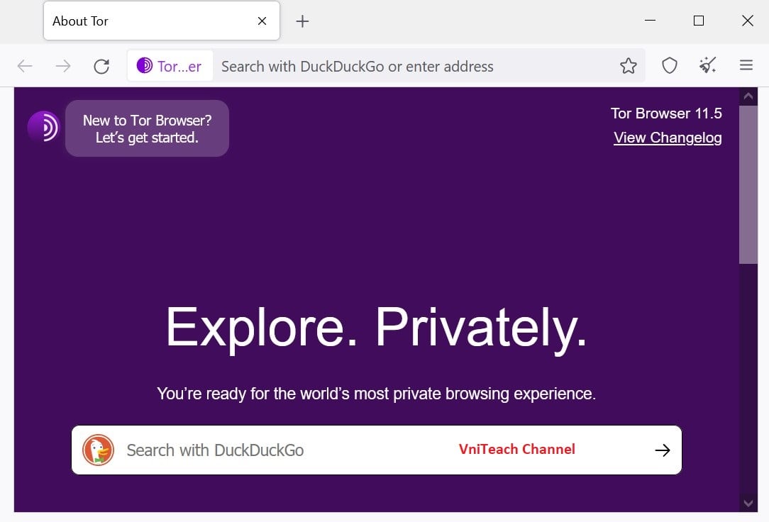Screen dimensions: 769x522
Task: Open the Tor Browser identity icon in the address bar
Action: pos(170,66)
